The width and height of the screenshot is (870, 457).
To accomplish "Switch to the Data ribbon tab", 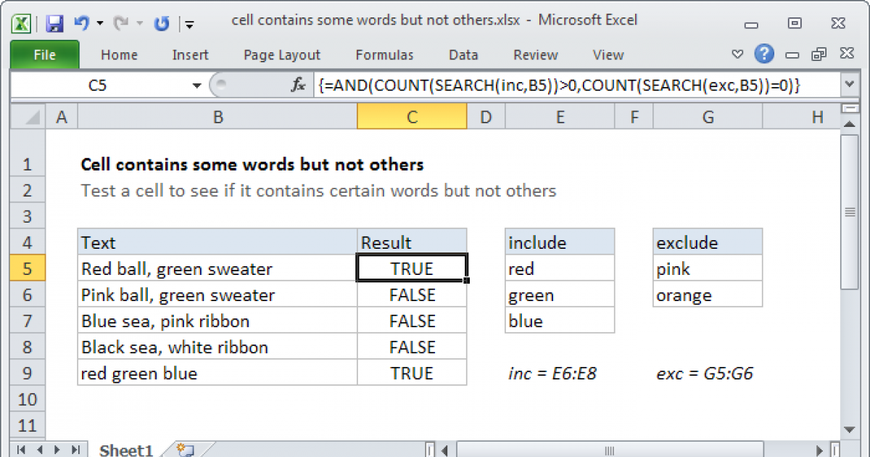I will pyautogui.click(x=463, y=54).
